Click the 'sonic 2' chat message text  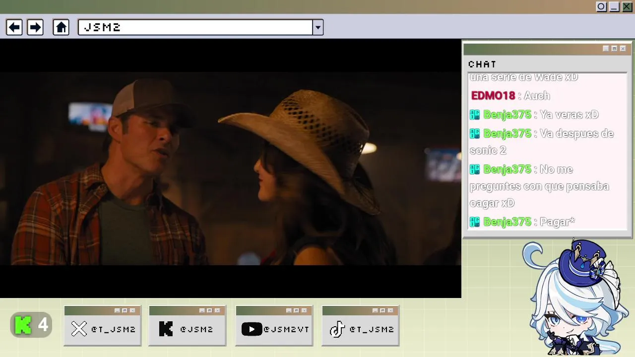coord(488,150)
